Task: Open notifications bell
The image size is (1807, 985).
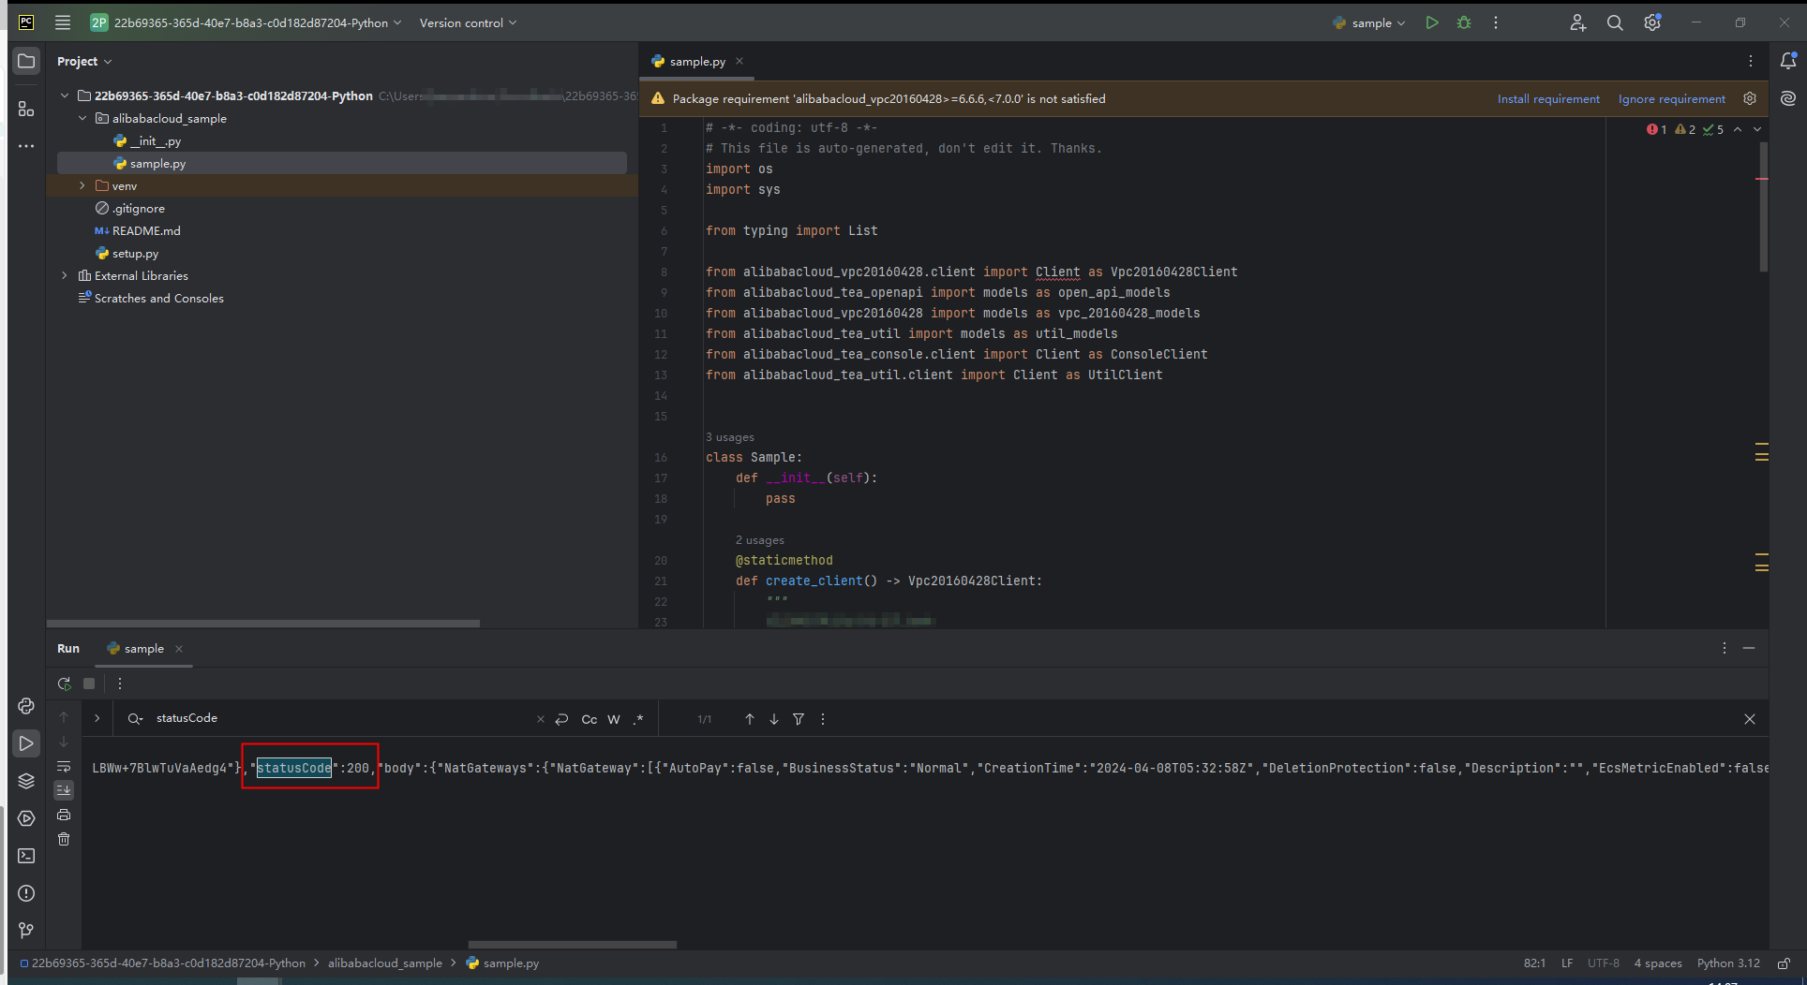Action: [x=1788, y=61]
